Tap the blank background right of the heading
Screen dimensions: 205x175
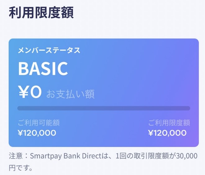[140, 12]
